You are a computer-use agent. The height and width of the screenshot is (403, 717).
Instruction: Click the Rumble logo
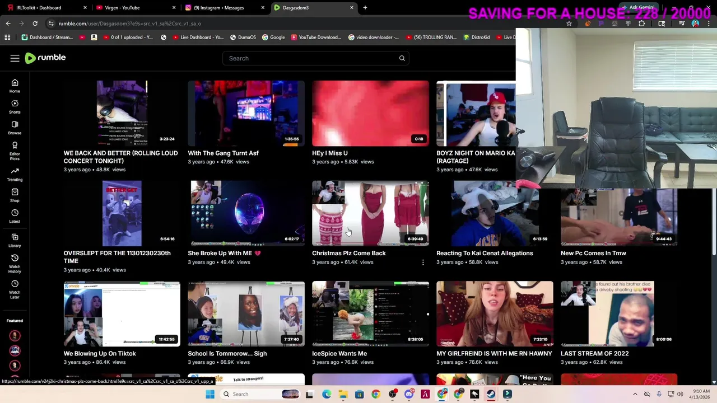(45, 58)
